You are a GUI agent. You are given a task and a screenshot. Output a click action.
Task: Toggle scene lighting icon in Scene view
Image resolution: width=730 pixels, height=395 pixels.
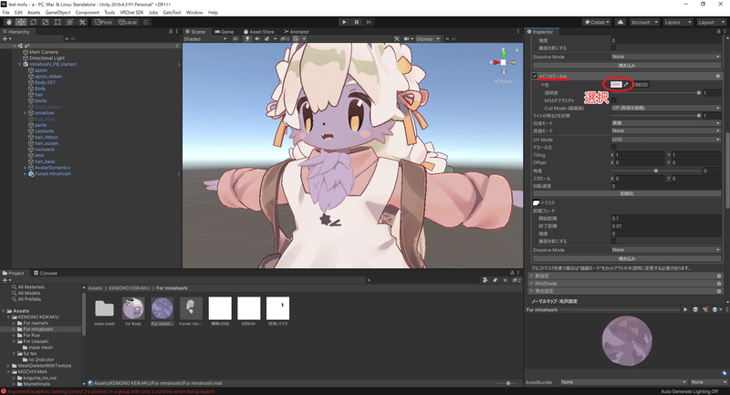click(x=247, y=39)
